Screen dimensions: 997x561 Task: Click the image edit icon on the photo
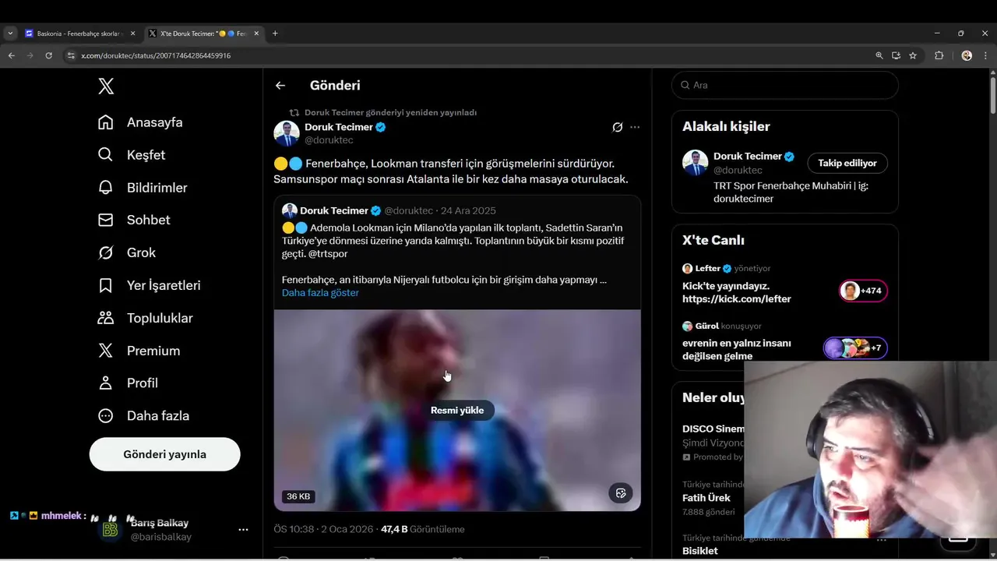coord(621,493)
